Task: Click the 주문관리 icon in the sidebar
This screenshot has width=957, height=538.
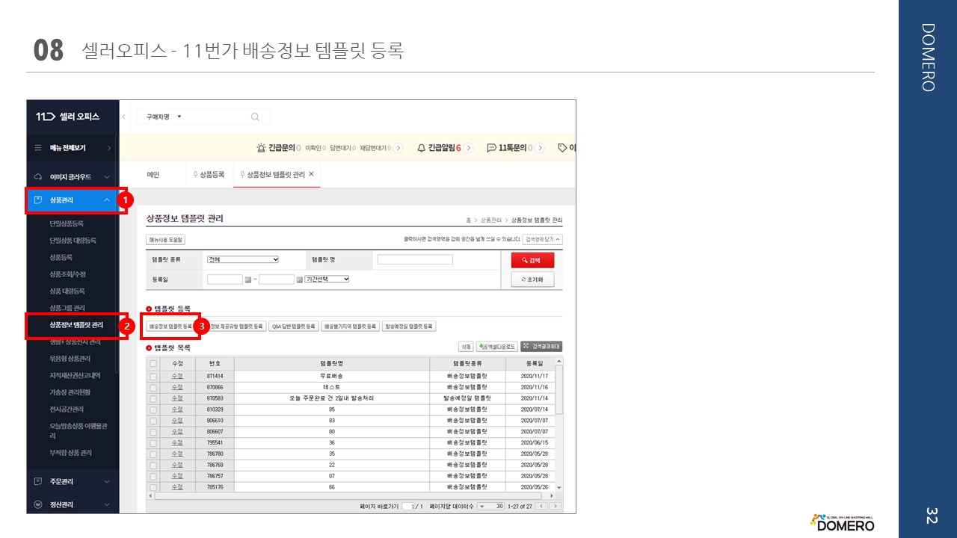Action: (38, 481)
